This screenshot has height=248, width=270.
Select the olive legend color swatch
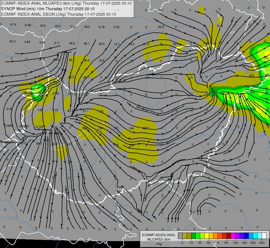point(185,236)
